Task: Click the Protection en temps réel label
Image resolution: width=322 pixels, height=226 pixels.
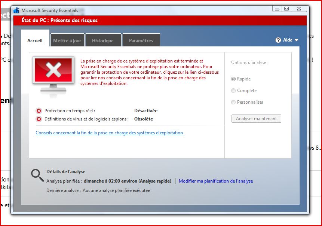Action: click(x=70, y=111)
